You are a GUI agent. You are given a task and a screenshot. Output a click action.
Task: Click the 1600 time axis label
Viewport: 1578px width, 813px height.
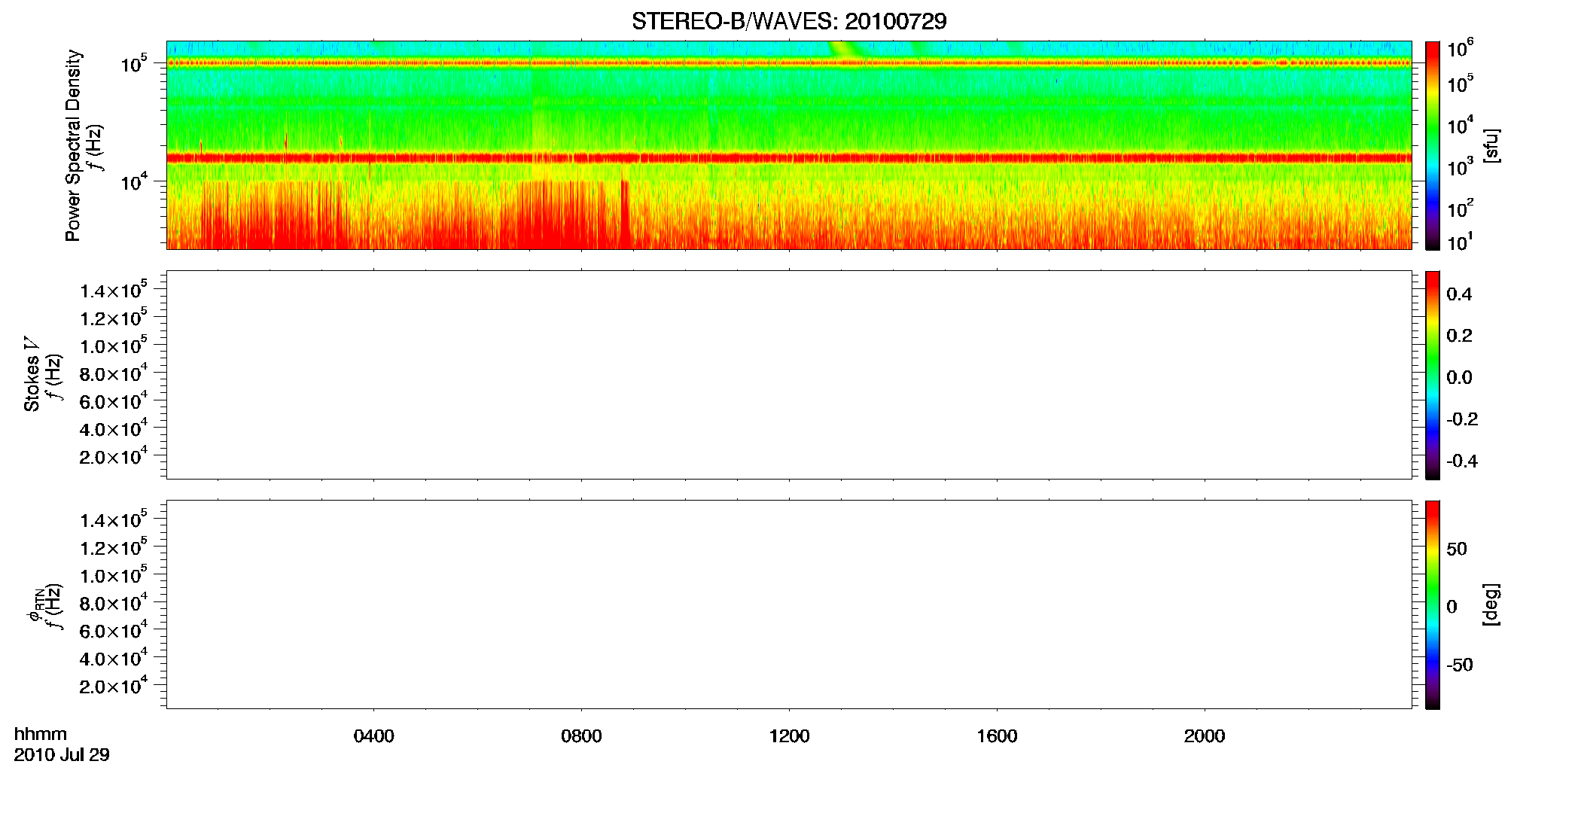click(x=997, y=736)
